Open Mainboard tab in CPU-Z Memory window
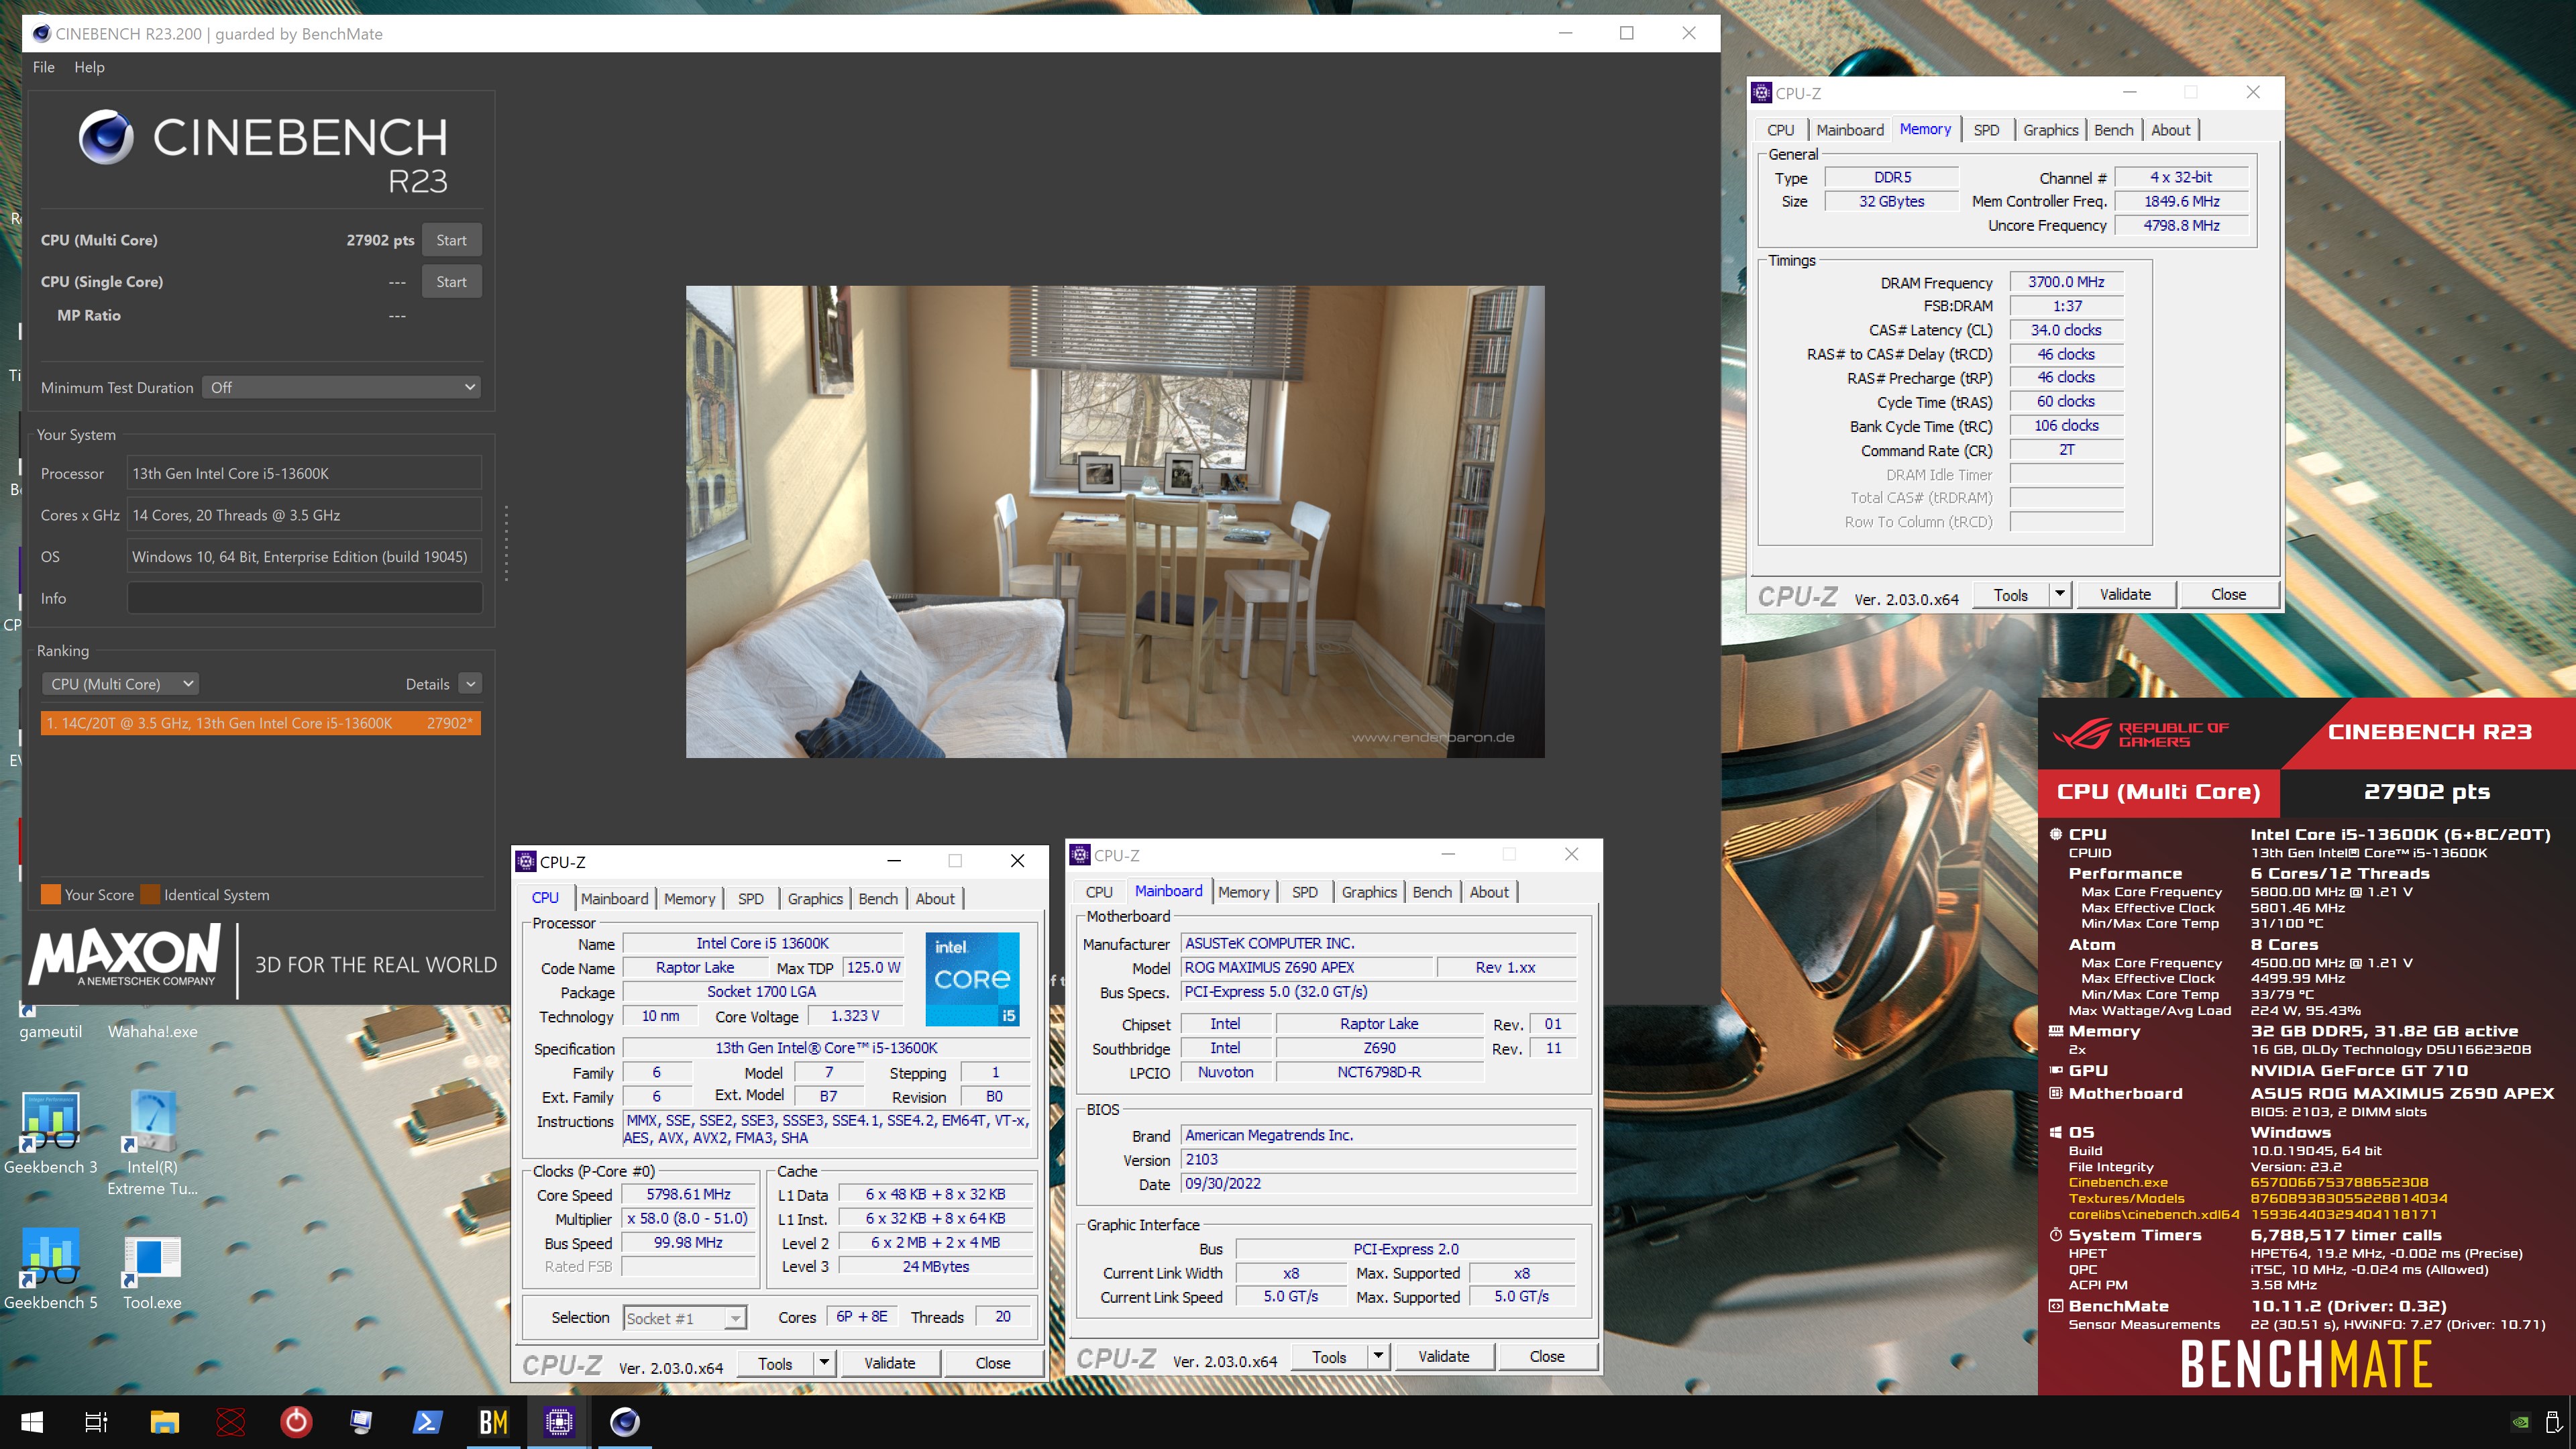Screen dimensions: 2576x1449 coord(1849,130)
